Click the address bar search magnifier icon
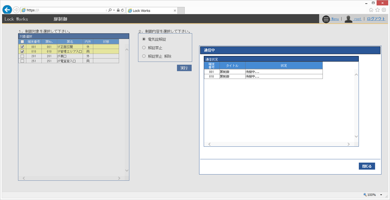The width and height of the screenshot is (390, 200). [x=110, y=10]
